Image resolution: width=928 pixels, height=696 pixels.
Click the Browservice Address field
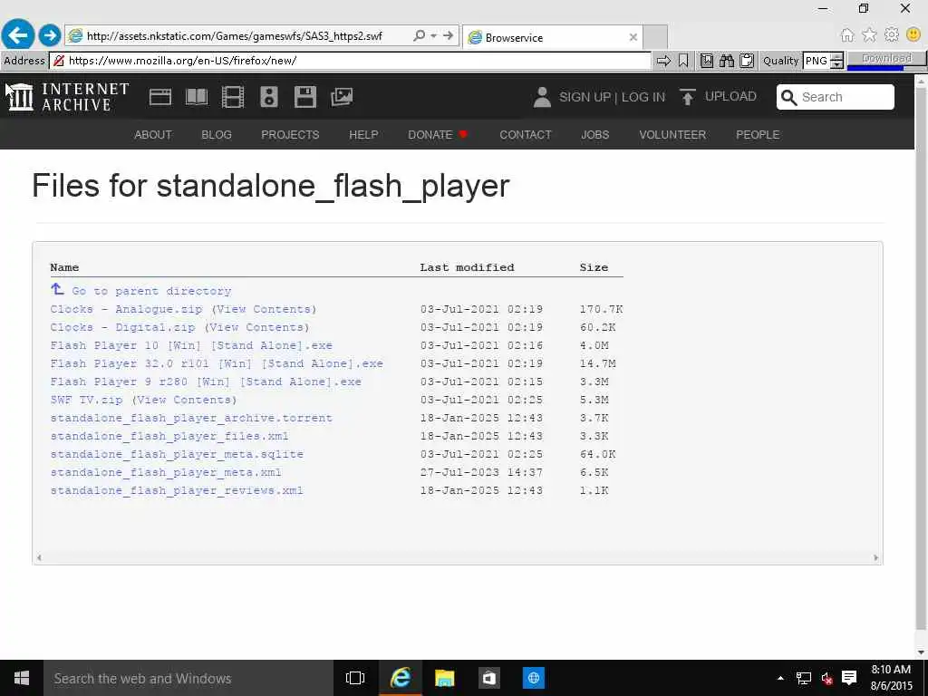[x=352, y=61]
